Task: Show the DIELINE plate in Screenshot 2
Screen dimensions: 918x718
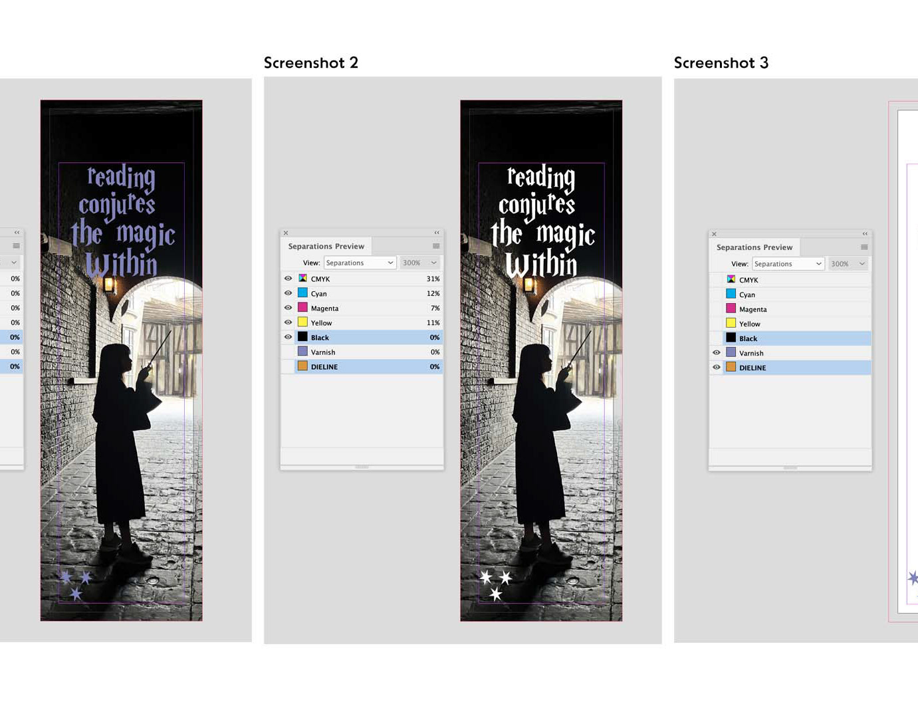Action: pos(288,366)
